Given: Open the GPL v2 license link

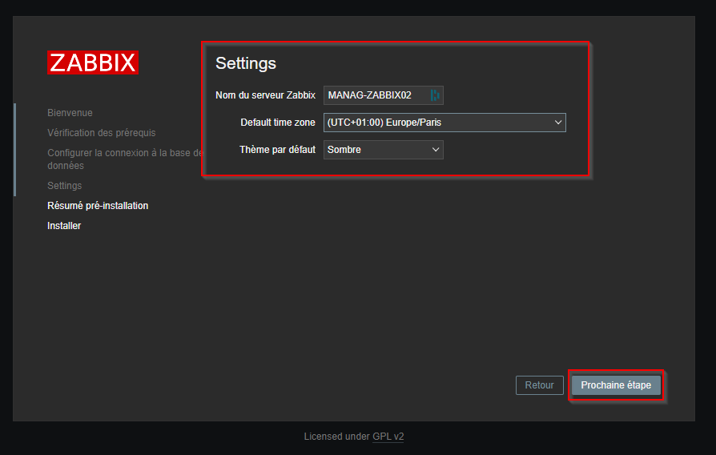Looking at the screenshot, I should (388, 437).
